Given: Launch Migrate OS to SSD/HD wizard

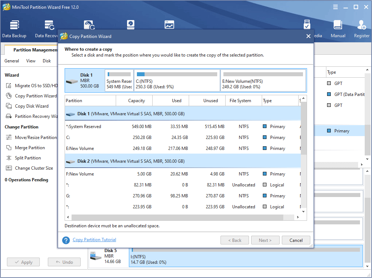Looking at the screenshot, I should click(x=31, y=86).
